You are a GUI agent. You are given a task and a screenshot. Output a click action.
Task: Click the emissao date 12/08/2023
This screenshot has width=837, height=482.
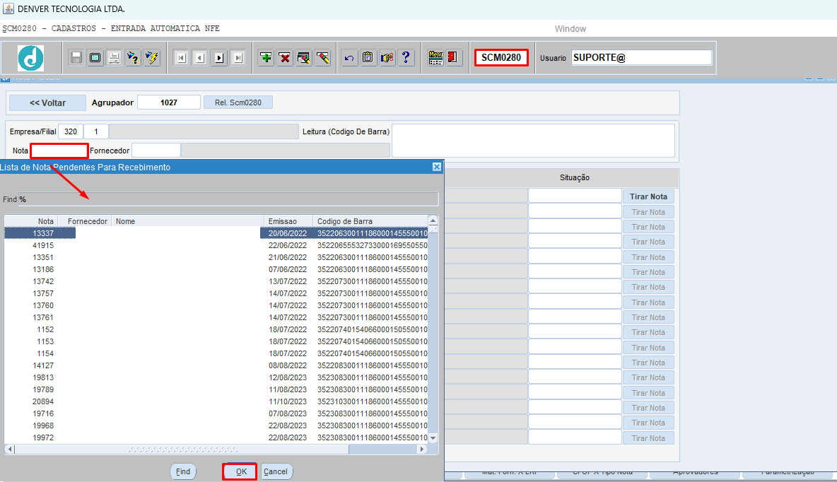click(288, 377)
